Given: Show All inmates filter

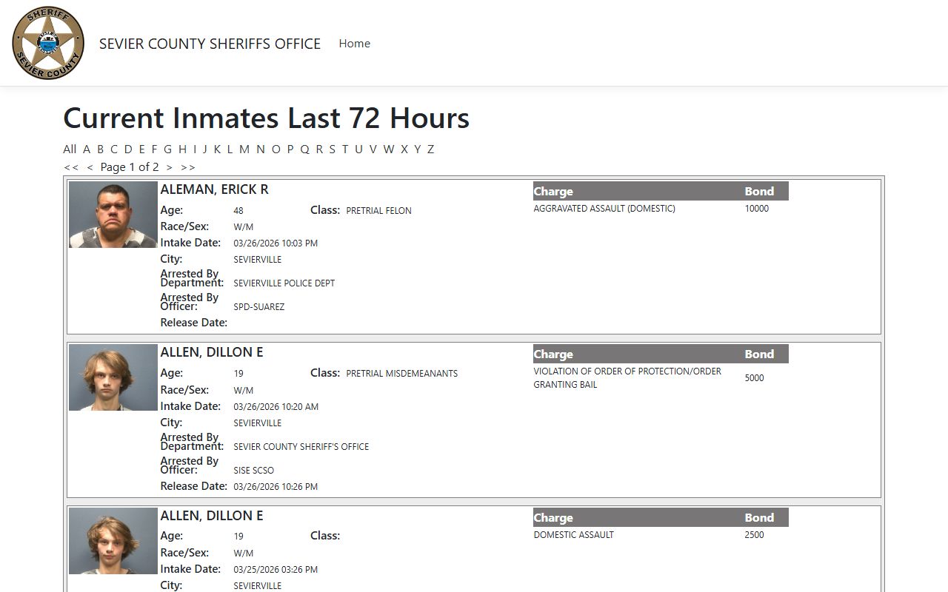Looking at the screenshot, I should coord(70,149).
